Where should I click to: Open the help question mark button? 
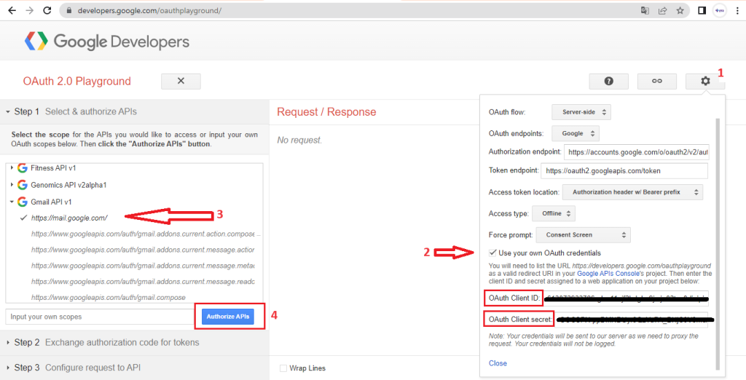608,82
